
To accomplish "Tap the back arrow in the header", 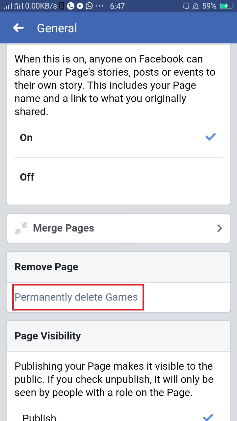I will pos(18,28).
